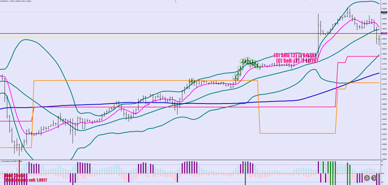Select the lower "(C) Sell: [2] @ 1.0797" label
Image resolution: width=388 pixels, height=185 pixels.
297,61
